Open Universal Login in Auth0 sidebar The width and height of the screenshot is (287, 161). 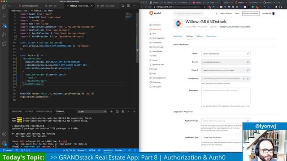(x=157, y=47)
